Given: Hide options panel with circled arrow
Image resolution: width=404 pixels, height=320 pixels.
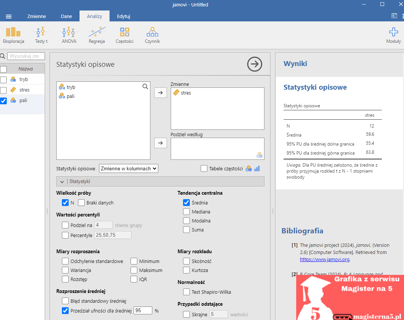Looking at the screenshot, I should pyautogui.click(x=254, y=64).
